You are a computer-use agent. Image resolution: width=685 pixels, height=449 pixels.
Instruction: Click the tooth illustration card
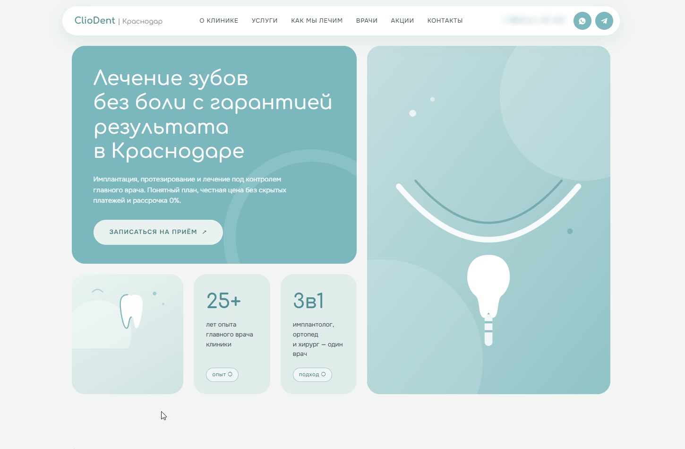pos(128,334)
